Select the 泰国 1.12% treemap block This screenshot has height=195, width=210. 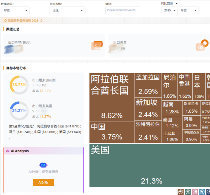pos(172,123)
